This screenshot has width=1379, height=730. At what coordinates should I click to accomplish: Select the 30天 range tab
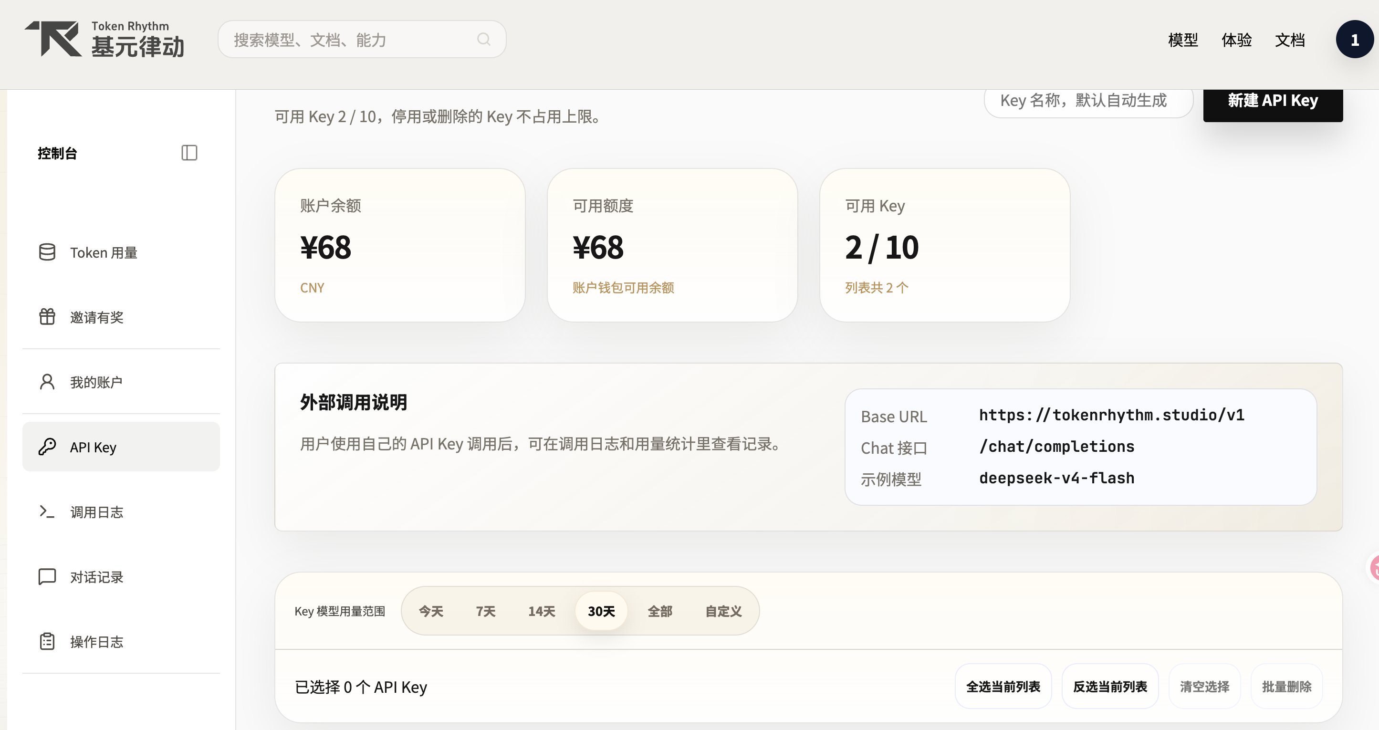pos(601,611)
